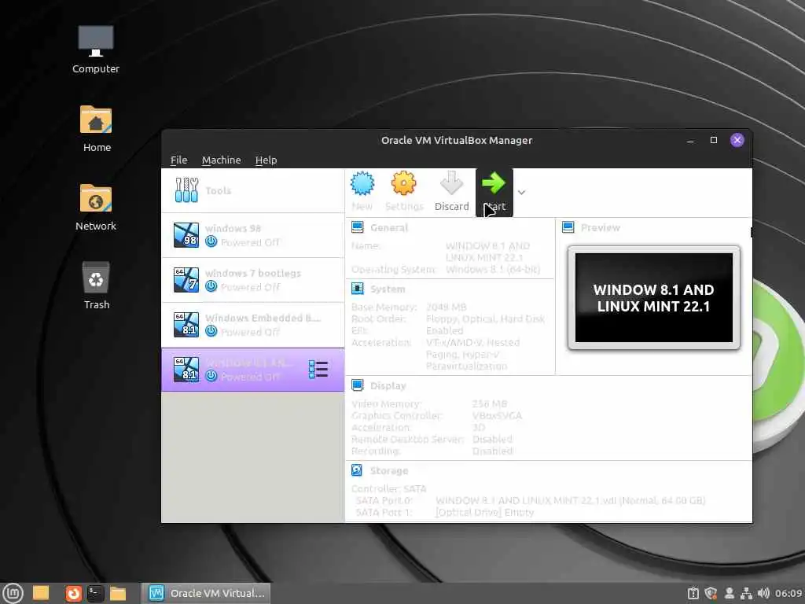Click the Remote Desktop Server Disabled value
Viewport: 805px width, 604px height.
[x=492, y=439]
